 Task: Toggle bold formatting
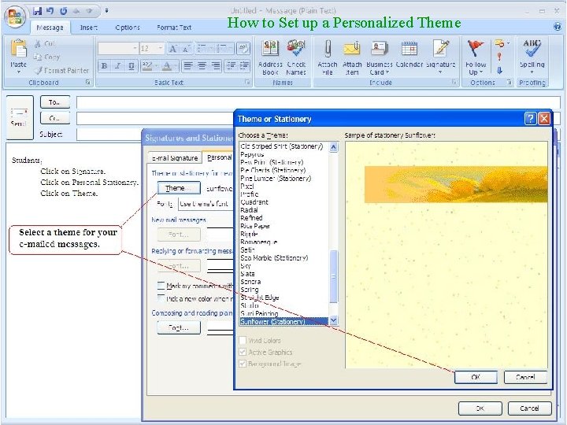click(x=104, y=66)
